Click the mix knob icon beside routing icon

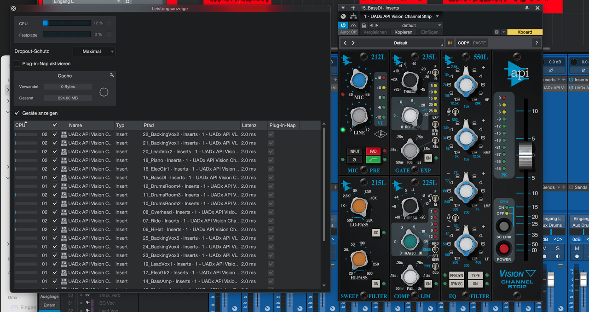[343, 17]
